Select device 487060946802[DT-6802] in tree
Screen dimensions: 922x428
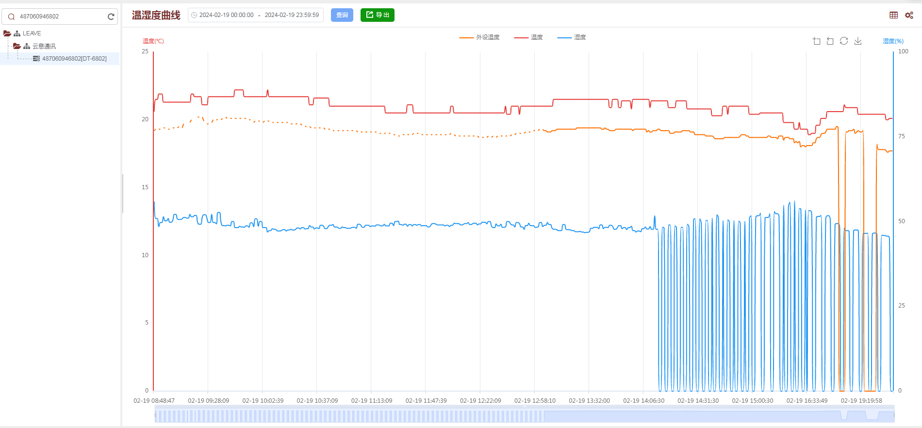point(74,59)
